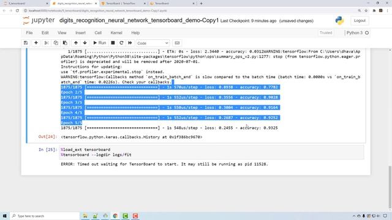Click the Windows taskbar search box
This screenshot has width=392, height=220.
(45, 216)
